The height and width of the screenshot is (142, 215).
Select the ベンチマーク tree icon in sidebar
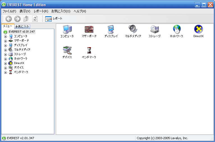tap(11, 72)
